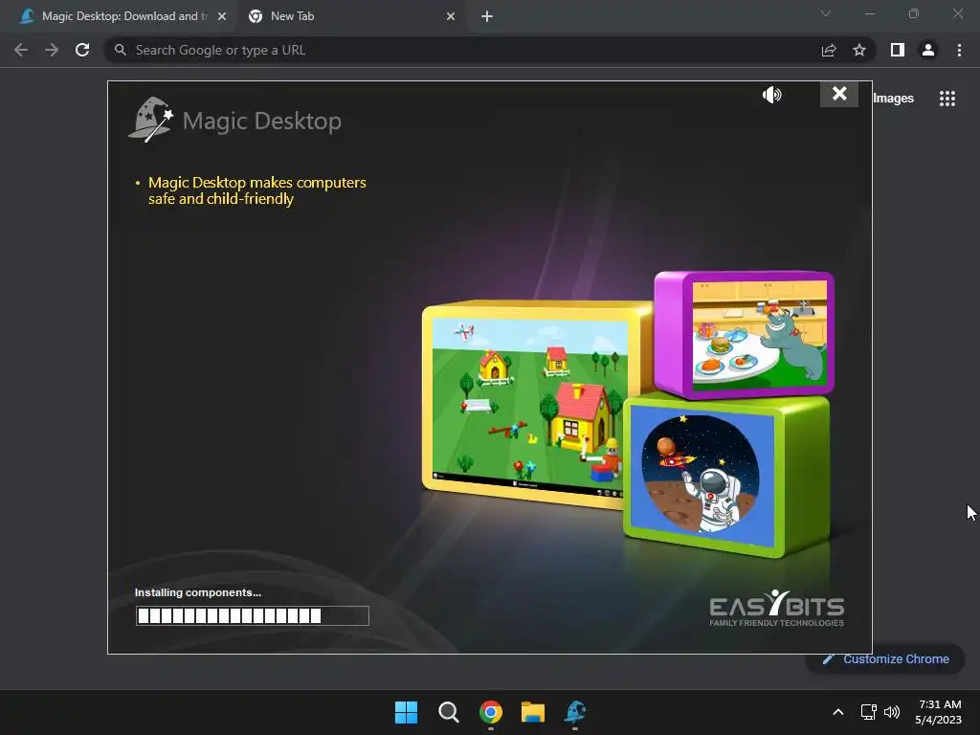Switch to the New Tab tab
The width and height of the screenshot is (980, 735).
(x=293, y=16)
